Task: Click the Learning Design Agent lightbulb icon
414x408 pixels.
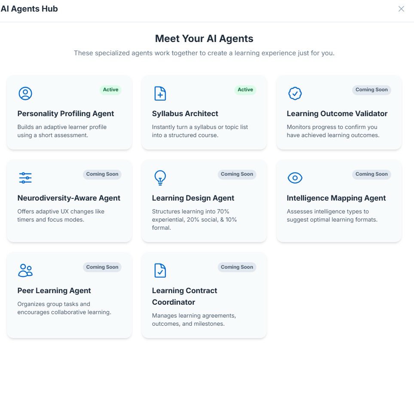Action: pos(160,178)
